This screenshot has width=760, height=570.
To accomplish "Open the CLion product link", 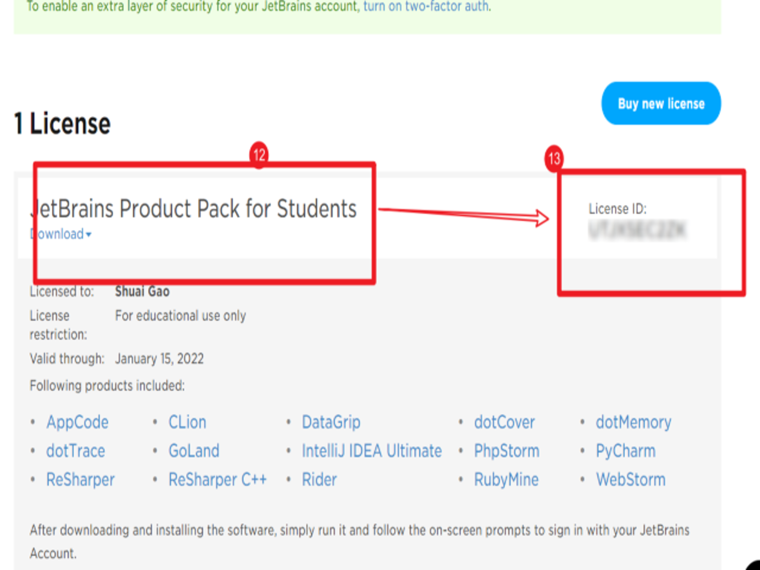I will (x=187, y=422).
